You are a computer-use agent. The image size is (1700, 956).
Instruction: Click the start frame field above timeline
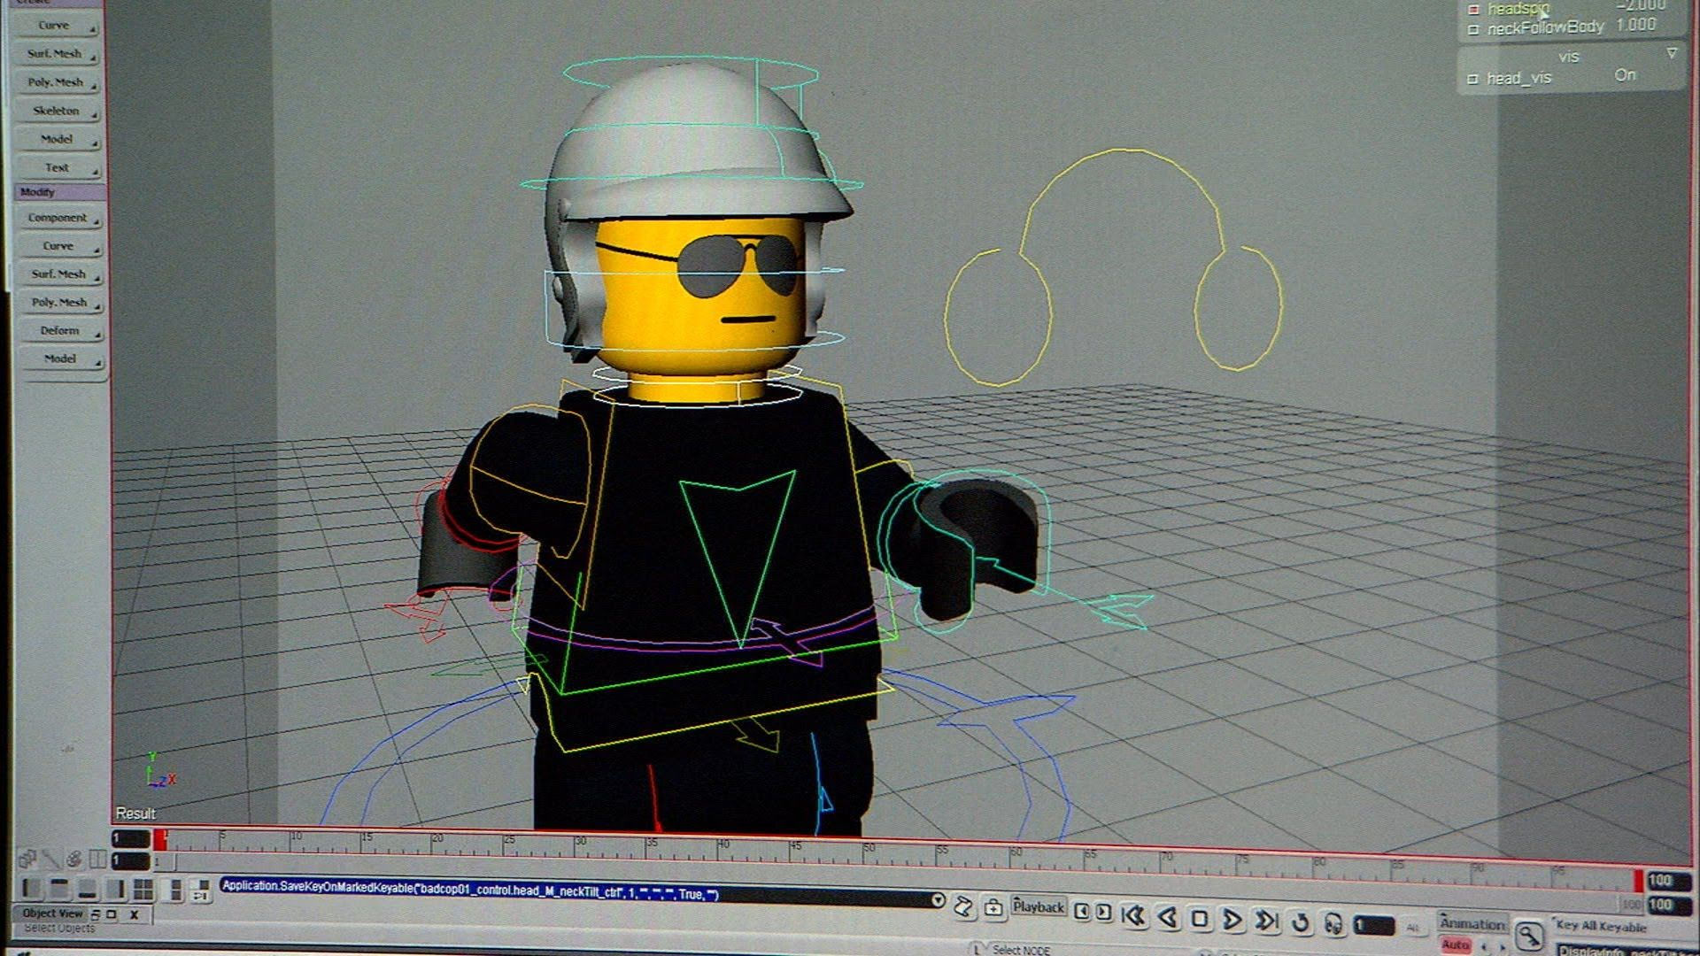(130, 839)
